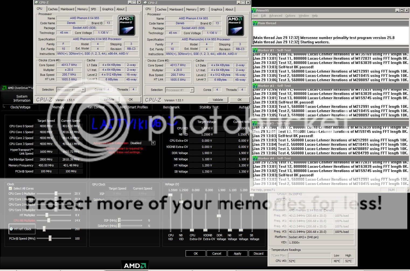This screenshot has height=271, width=410.
Task: Click AMD logo at bottom of OverDrive
Action: click(x=135, y=266)
